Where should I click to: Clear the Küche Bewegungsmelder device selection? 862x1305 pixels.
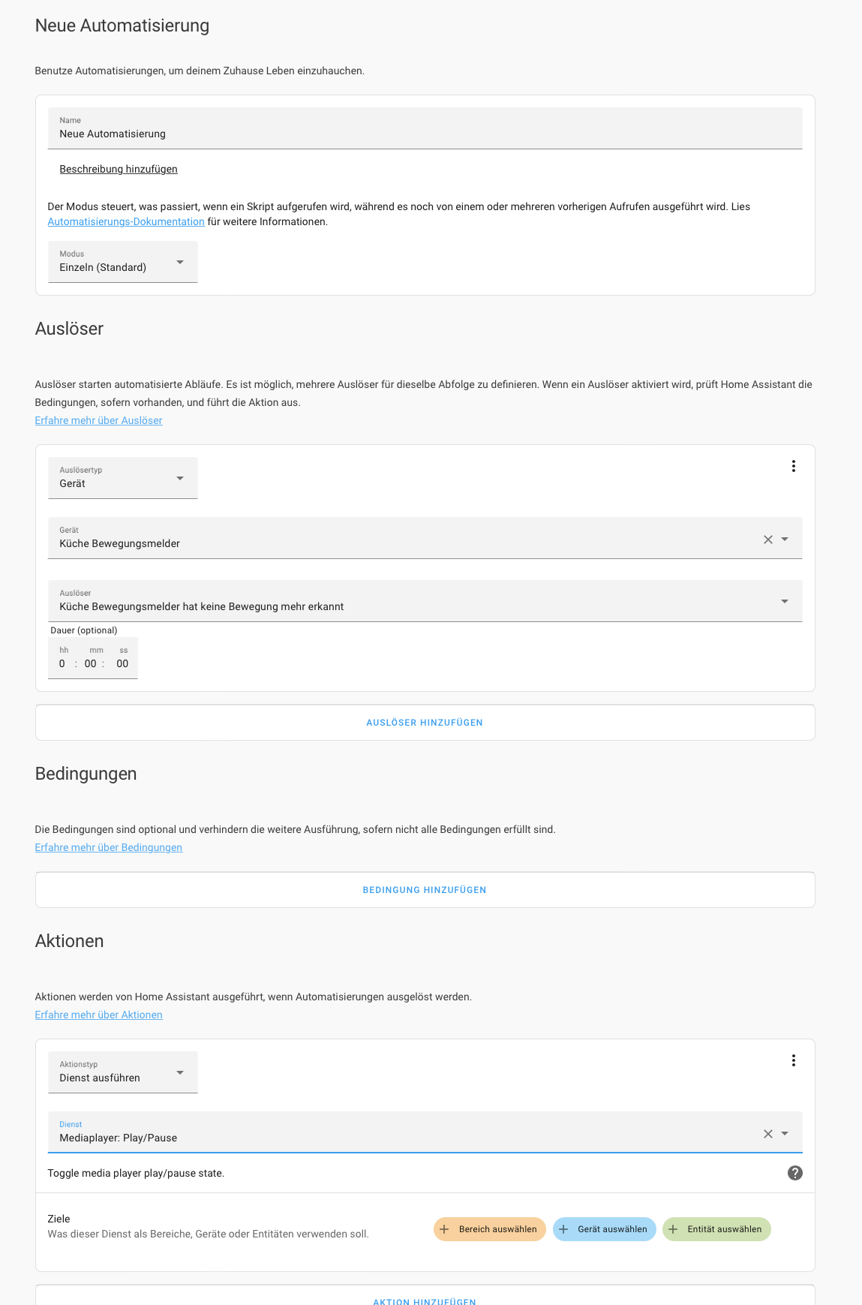coord(767,540)
